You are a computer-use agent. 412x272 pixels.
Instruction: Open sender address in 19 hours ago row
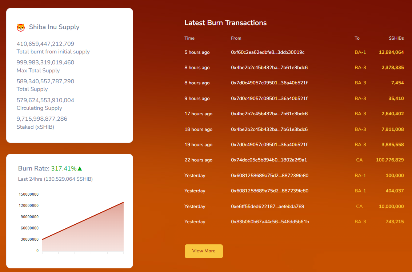point(269,144)
